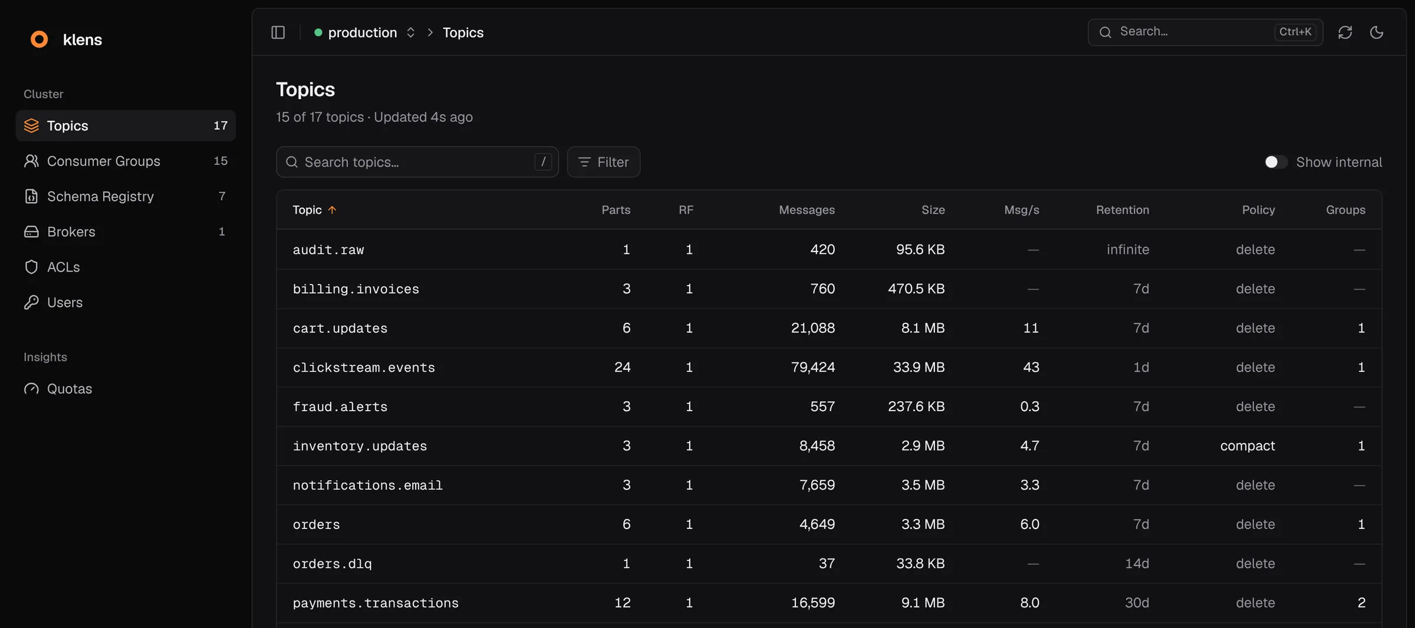Open Consumer Groups in the sidebar

(x=126, y=161)
